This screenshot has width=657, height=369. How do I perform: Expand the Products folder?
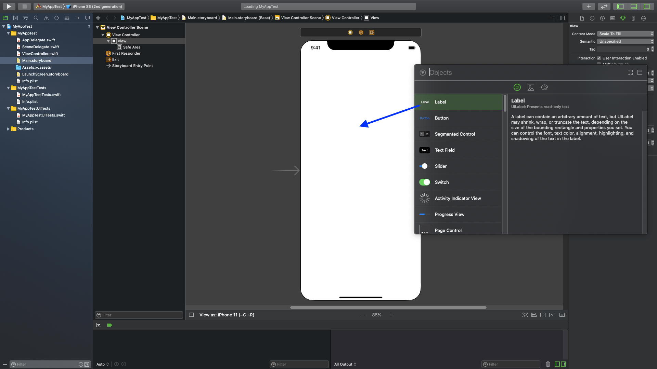coord(8,129)
